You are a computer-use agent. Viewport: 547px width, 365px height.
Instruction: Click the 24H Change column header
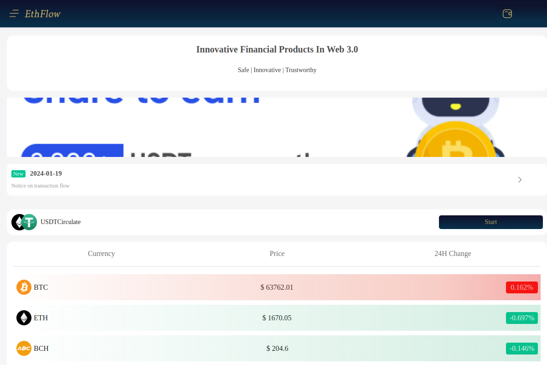pos(453,253)
